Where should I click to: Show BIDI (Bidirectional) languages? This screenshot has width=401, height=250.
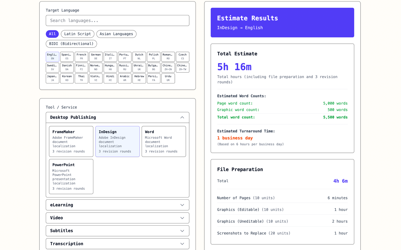[71, 44]
